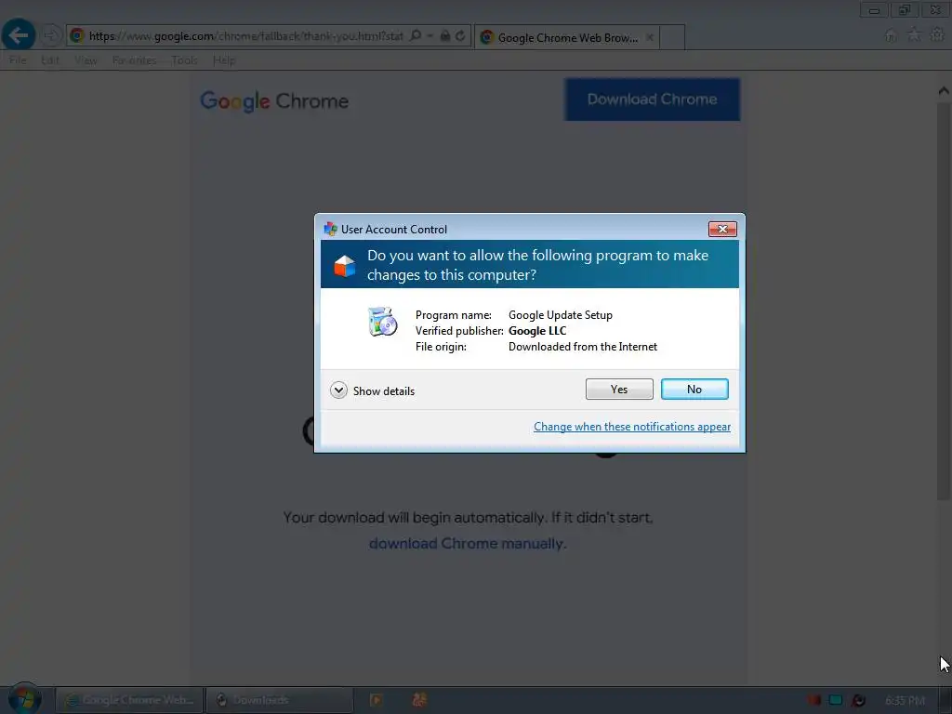
Task: Open the View menu
Action: pyautogui.click(x=86, y=60)
